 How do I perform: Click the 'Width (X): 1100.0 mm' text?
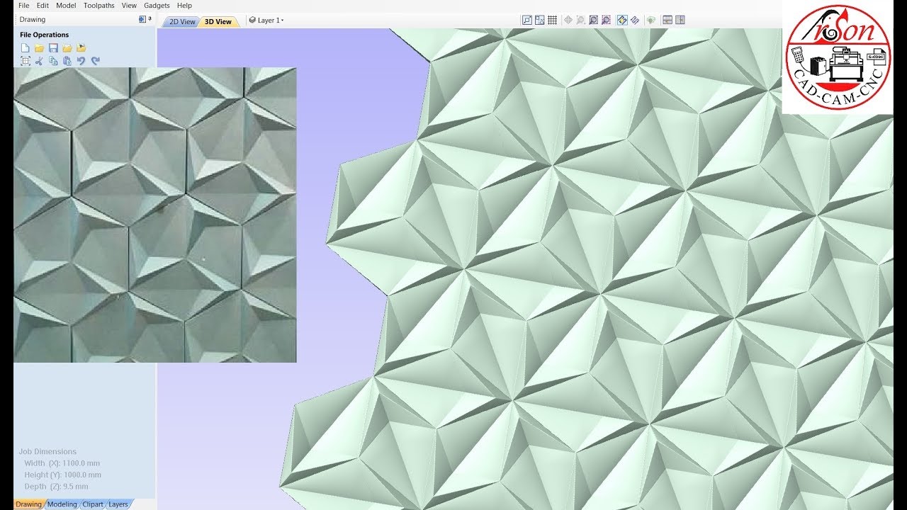pos(62,463)
